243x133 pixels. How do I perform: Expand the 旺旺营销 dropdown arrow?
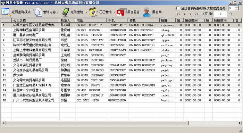click(115, 12)
